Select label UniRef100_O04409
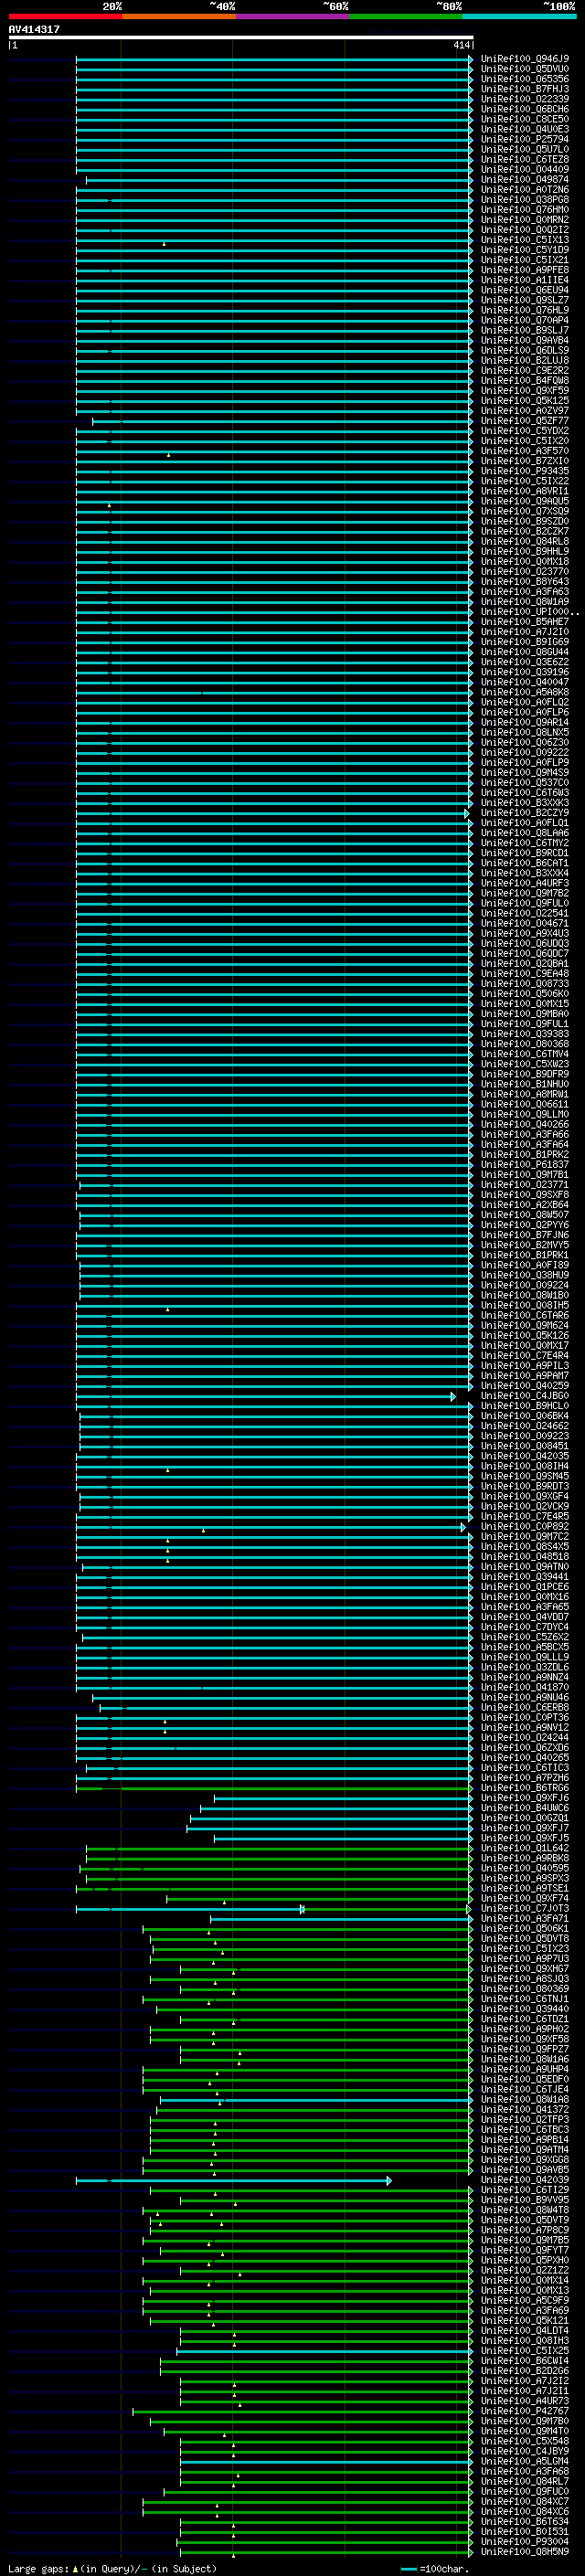Screen dimensions: 585x2576 click(524, 169)
